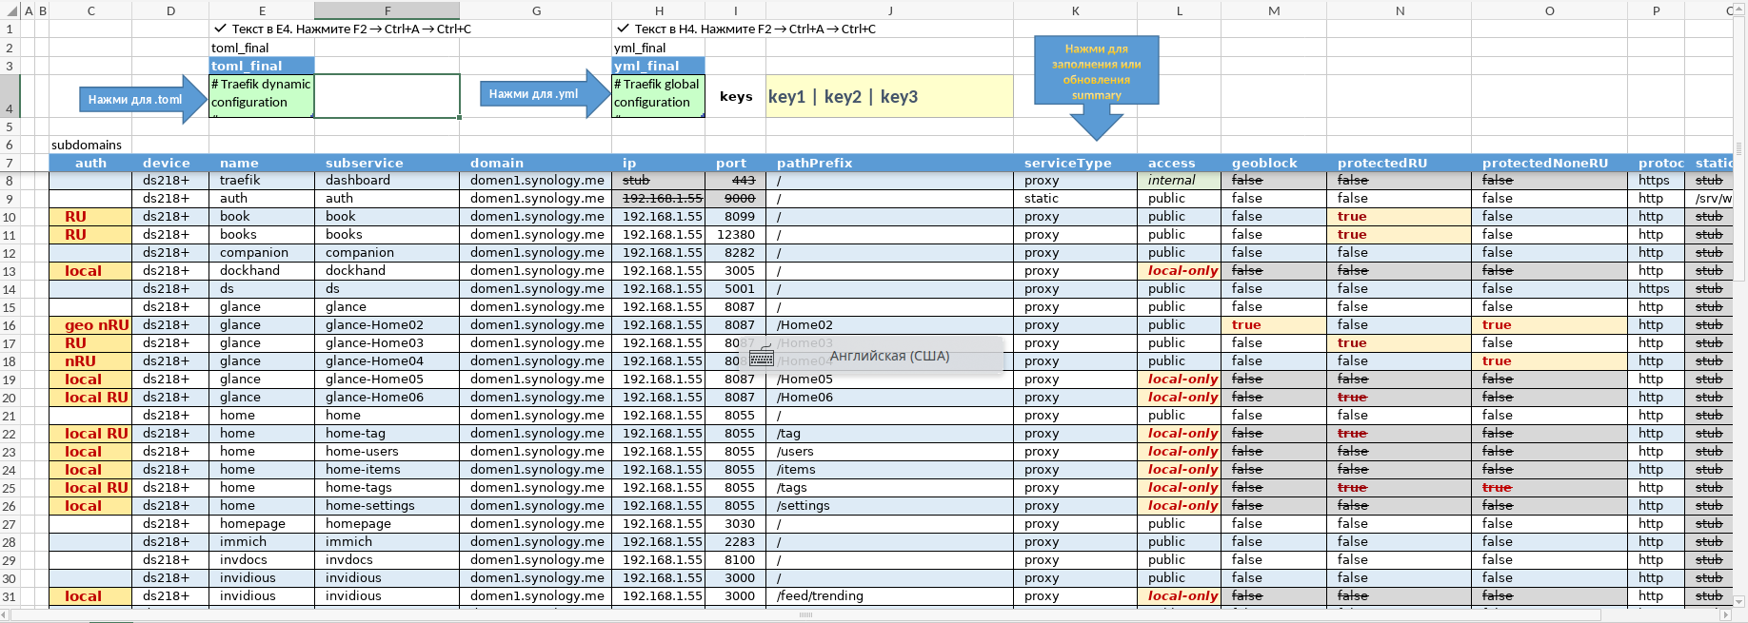Click the 'Английская (США)' language label
Screen dimensions: 1748x623
point(889,356)
